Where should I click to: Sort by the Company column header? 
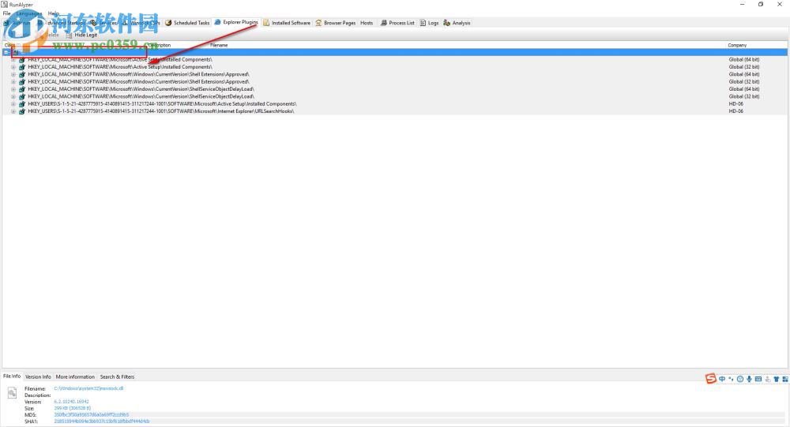[x=737, y=45]
